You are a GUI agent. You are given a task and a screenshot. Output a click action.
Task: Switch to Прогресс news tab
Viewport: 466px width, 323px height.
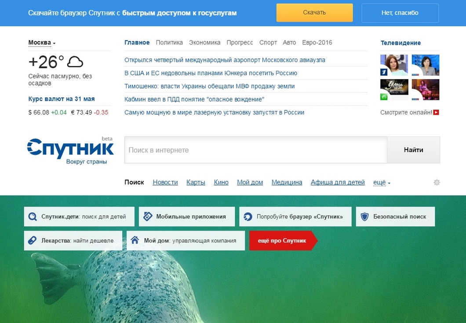[x=240, y=43]
